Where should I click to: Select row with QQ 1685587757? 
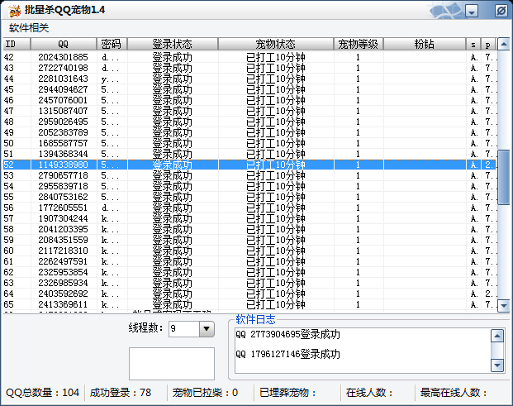pyautogui.click(x=249, y=143)
